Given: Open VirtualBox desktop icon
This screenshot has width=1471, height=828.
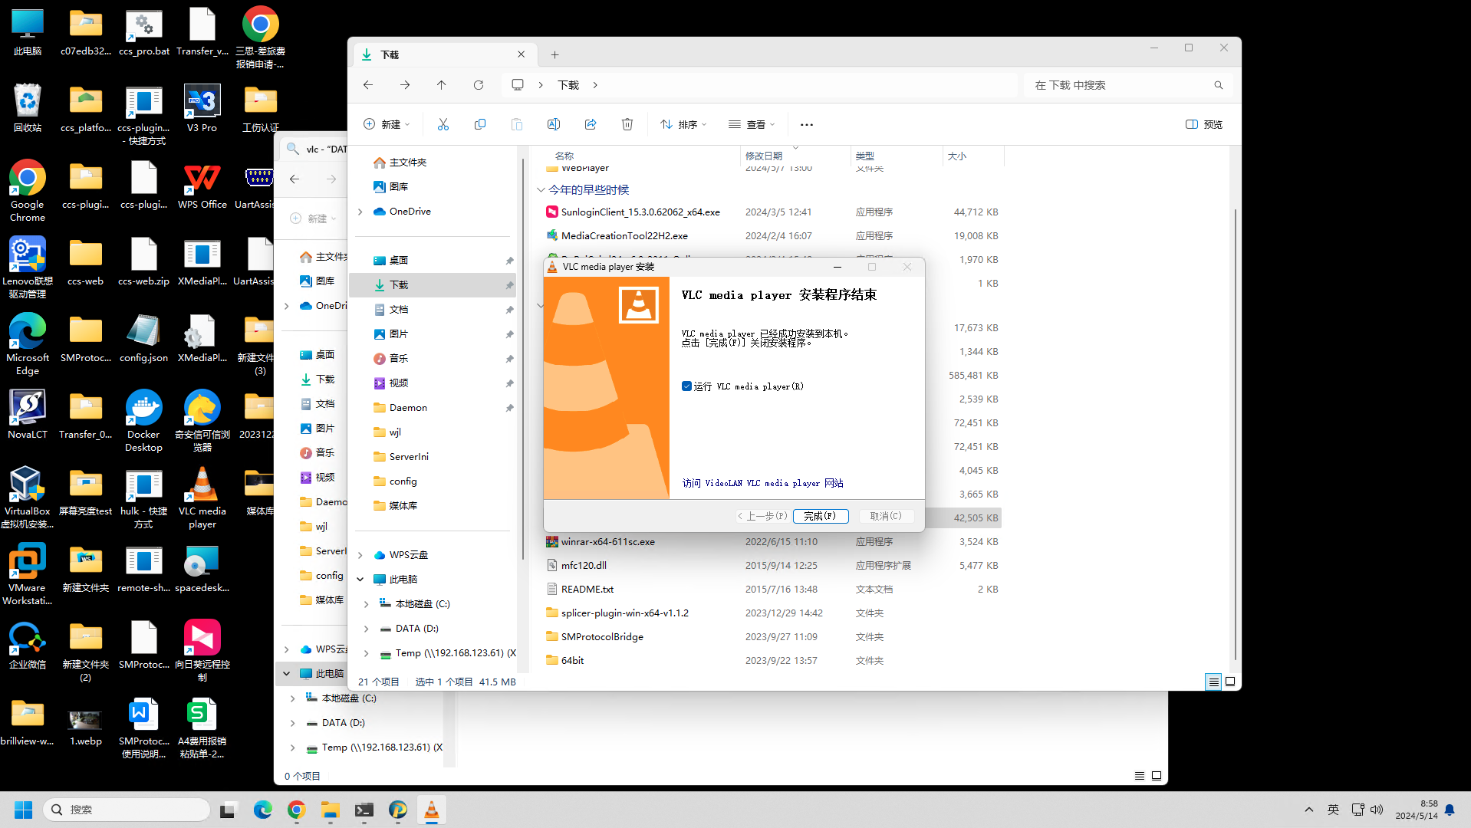Looking at the screenshot, I should [28, 498].
